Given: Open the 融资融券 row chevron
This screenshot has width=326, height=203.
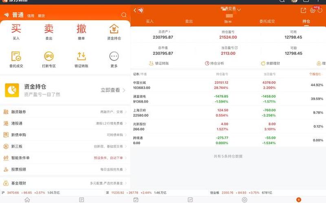Looking at the screenshot, I should click(126, 112).
